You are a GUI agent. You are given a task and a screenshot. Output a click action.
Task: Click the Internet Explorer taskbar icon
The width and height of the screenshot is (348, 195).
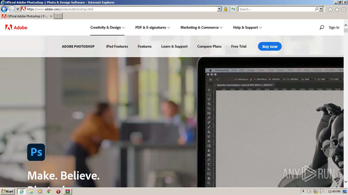pyautogui.click(x=21, y=191)
